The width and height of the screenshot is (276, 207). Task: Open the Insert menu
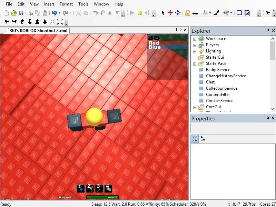49,4
